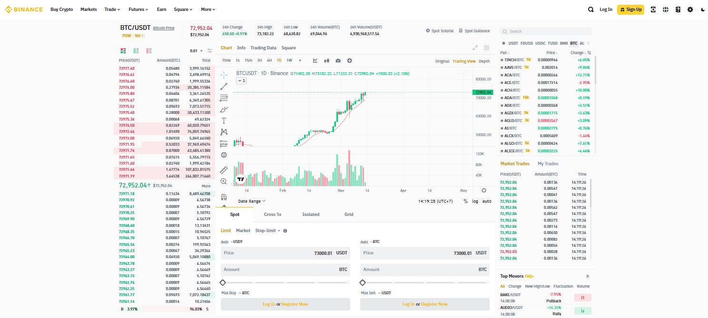
Task: Open the forecasting and measurement tools
Action: click(x=224, y=143)
